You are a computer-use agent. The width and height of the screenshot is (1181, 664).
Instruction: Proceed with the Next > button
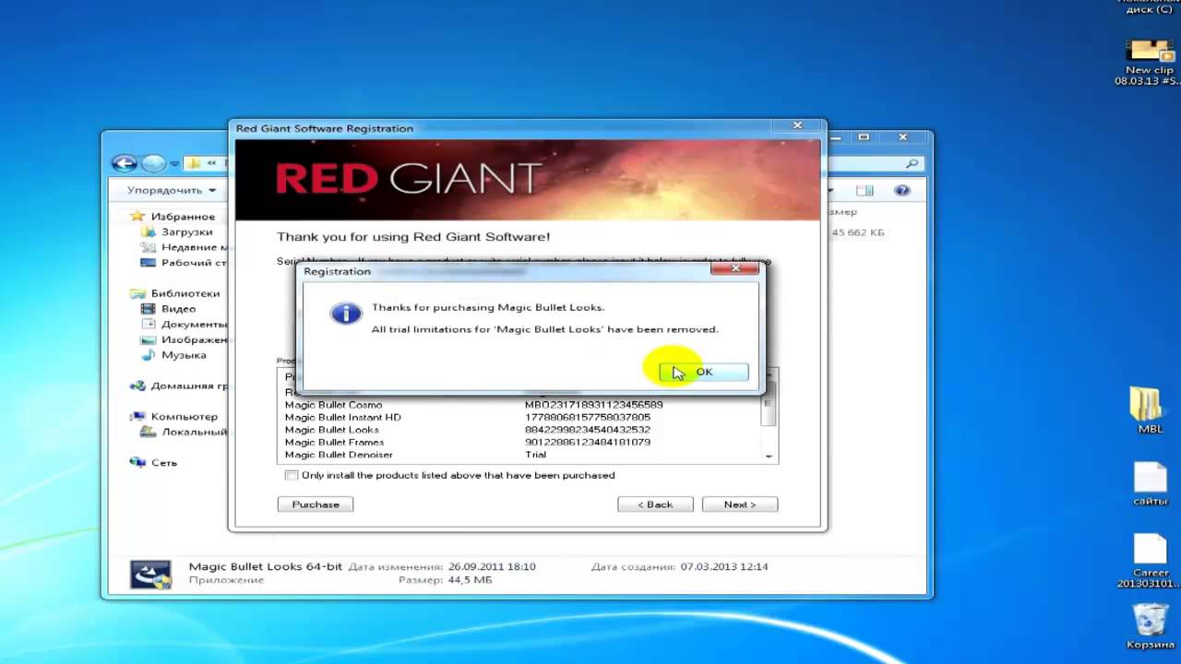(x=739, y=504)
